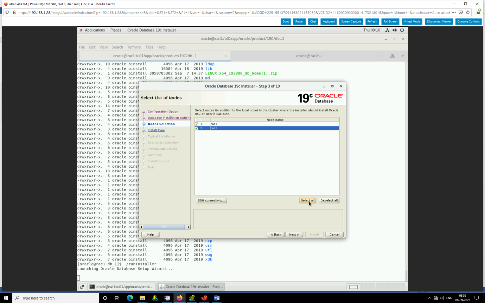Click the Screen Capture button
This screenshot has height=303, width=485.
351,21
